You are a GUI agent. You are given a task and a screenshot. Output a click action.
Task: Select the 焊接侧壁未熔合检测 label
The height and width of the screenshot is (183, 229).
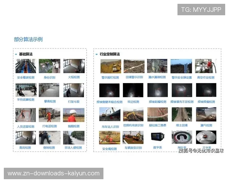110,102
